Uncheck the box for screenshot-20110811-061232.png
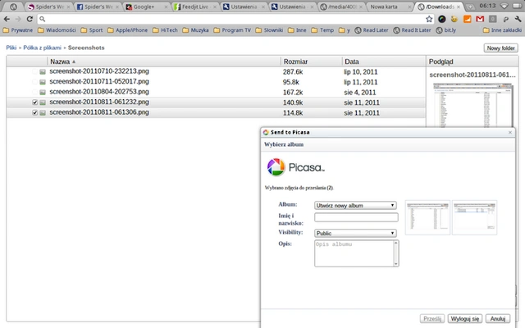 point(34,102)
